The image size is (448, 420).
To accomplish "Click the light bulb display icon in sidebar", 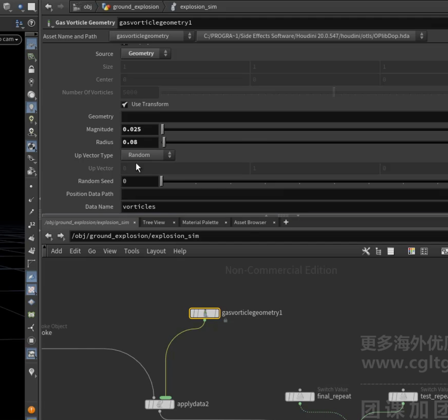I will [31, 107].
